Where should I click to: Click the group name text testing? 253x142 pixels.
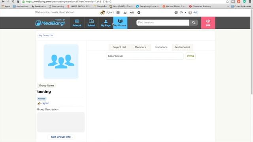tap(44, 92)
